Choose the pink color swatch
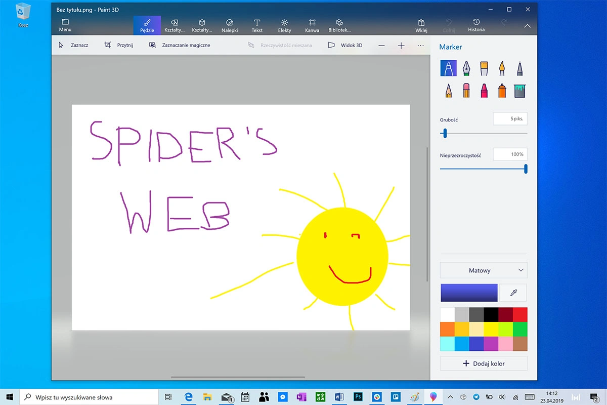This screenshot has height=405, width=607. pyautogui.click(x=505, y=344)
